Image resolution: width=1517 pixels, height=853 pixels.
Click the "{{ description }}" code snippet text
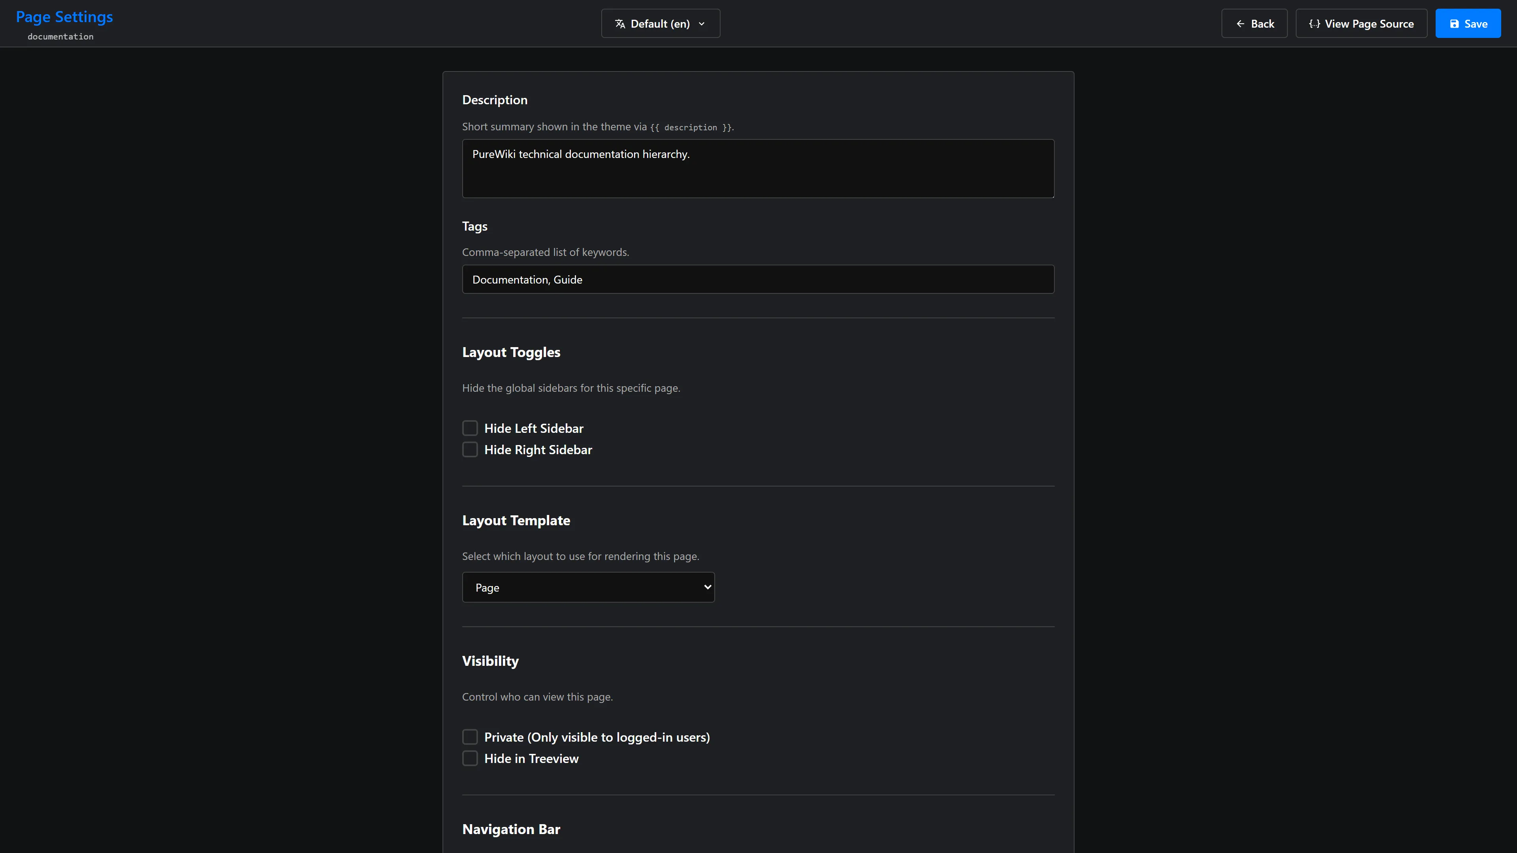[x=691, y=127]
